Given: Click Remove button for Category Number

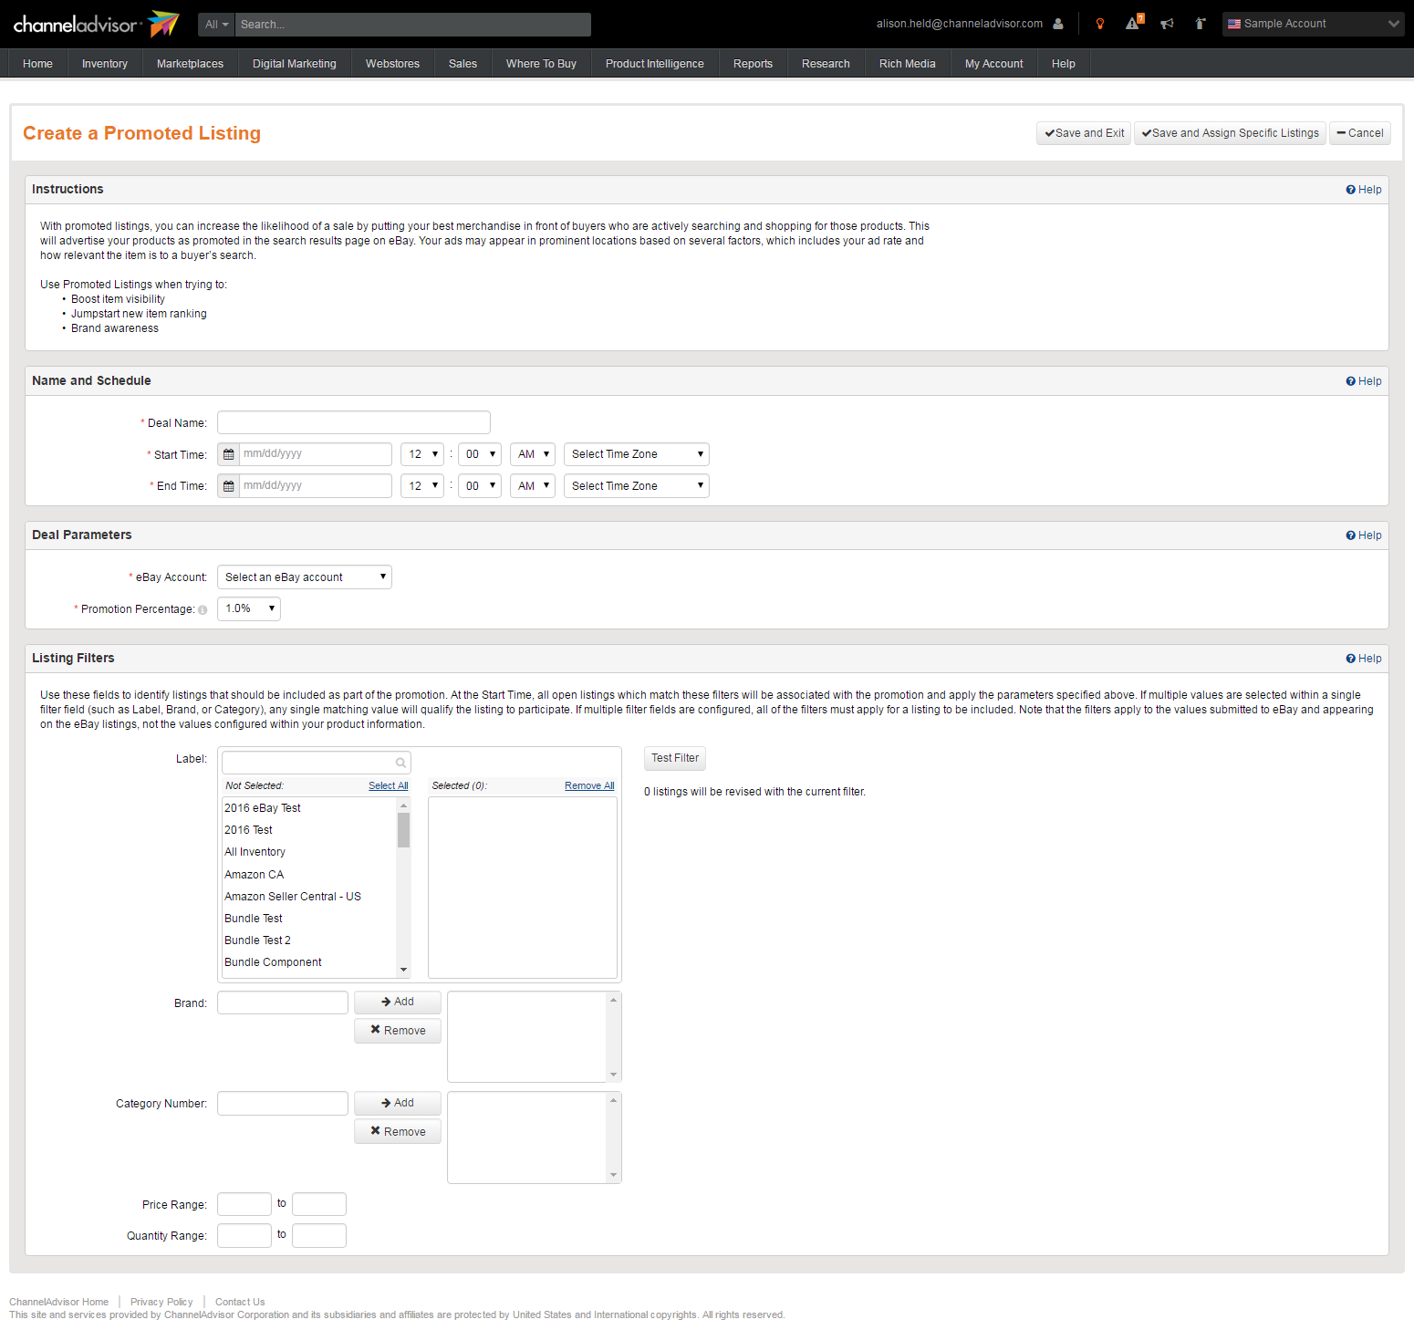Looking at the screenshot, I should click(x=398, y=1132).
